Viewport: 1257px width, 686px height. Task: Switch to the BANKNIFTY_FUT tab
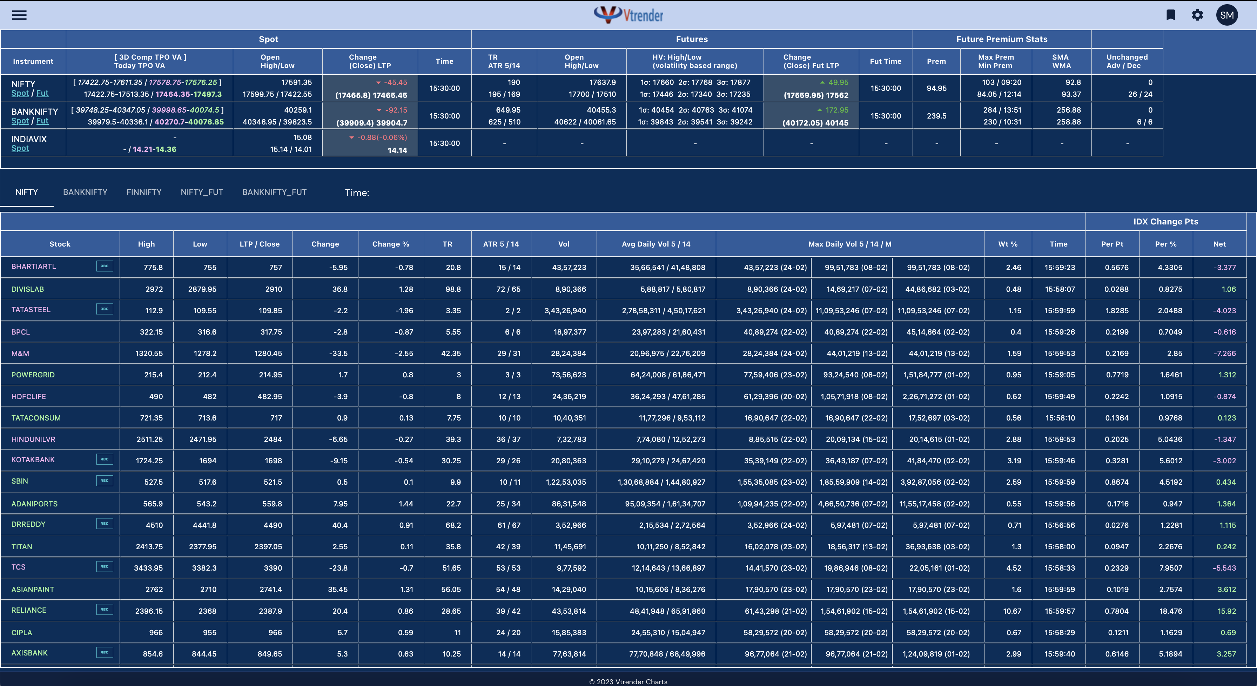[274, 192]
